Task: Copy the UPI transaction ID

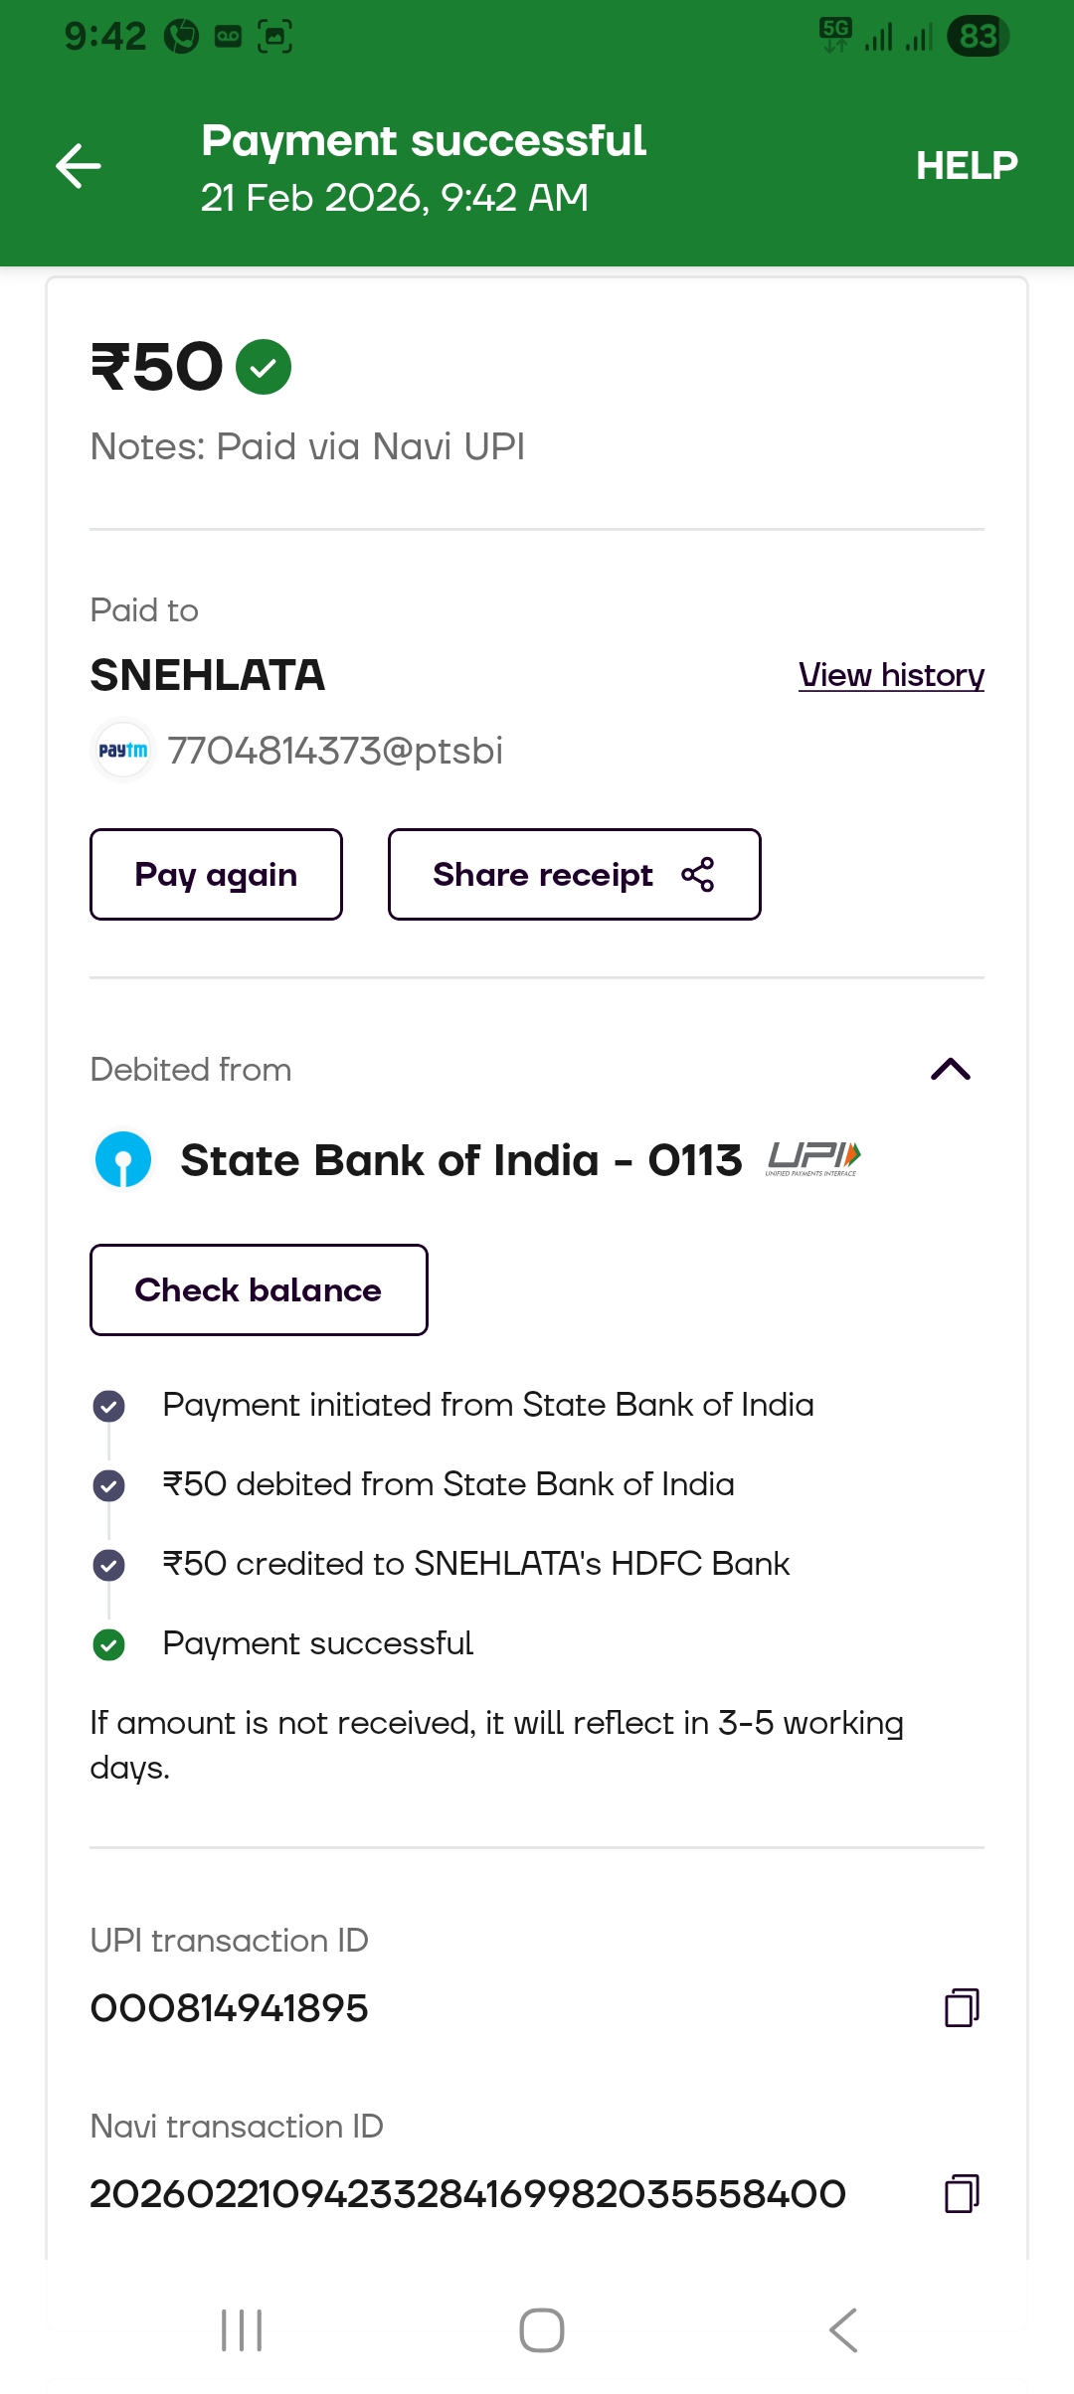Action: (961, 2007)
